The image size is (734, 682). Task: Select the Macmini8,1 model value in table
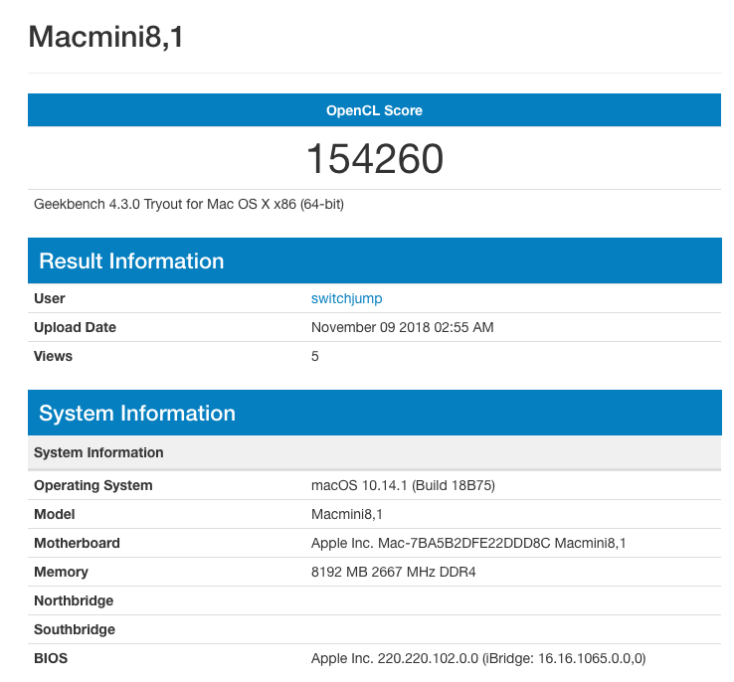(x=347, y=515)
